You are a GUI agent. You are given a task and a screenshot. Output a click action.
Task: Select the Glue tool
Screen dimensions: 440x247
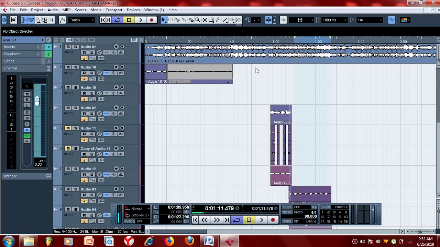(184, 20)
